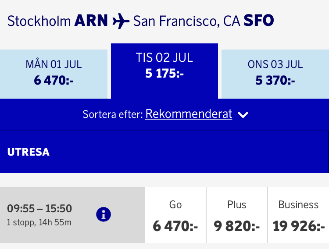Select the SFO airport code
329x249 pixels.
tap(259, 21)
